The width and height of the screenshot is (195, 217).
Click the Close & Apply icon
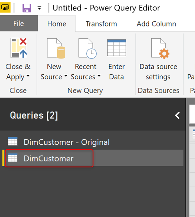[x=19, y=48]
